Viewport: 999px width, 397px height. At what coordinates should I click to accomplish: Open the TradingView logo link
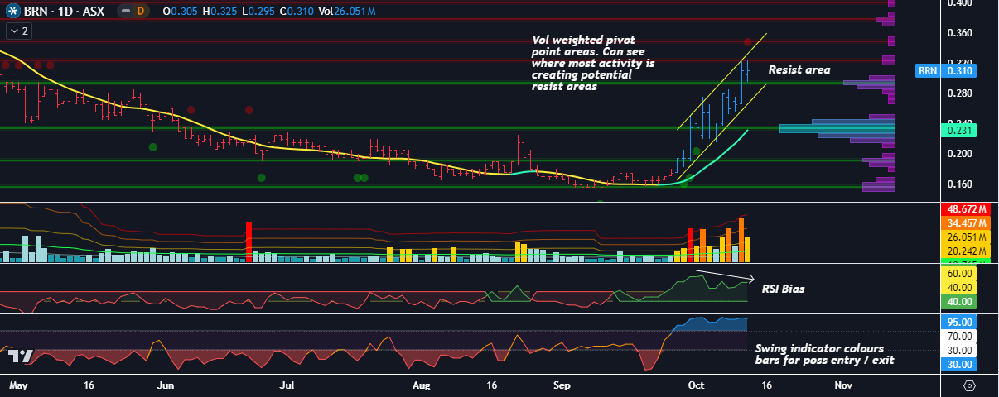pyautogui.click(x=20, y=356)
